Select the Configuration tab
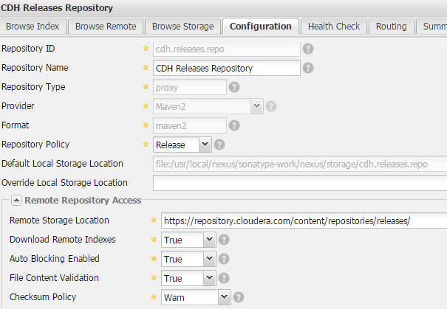 coord(261,27)
